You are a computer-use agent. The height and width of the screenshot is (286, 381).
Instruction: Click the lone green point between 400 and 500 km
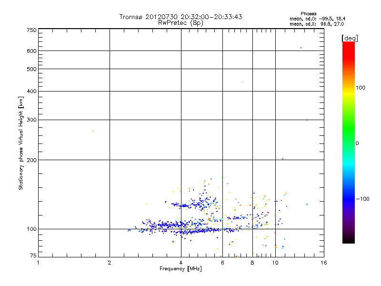coord(243,82)
